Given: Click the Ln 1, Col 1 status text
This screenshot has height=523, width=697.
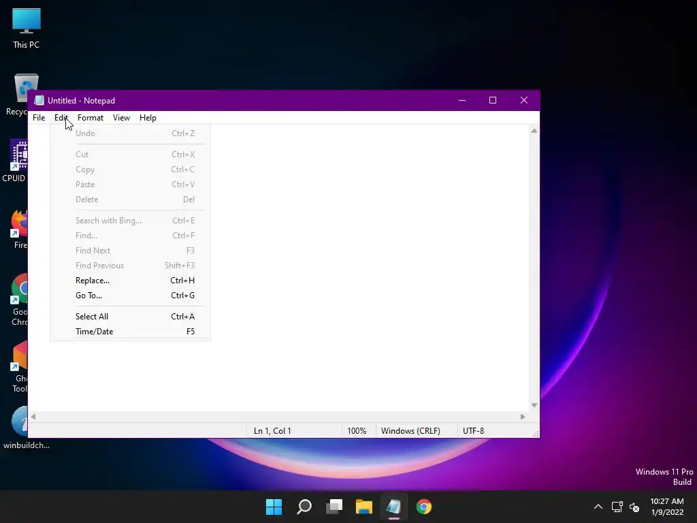Looking at the screenshot, I should (x=272, y=431).
